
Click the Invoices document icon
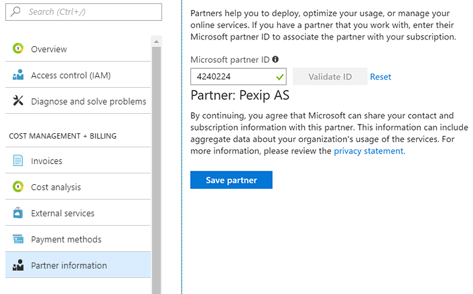pos(18,161)
